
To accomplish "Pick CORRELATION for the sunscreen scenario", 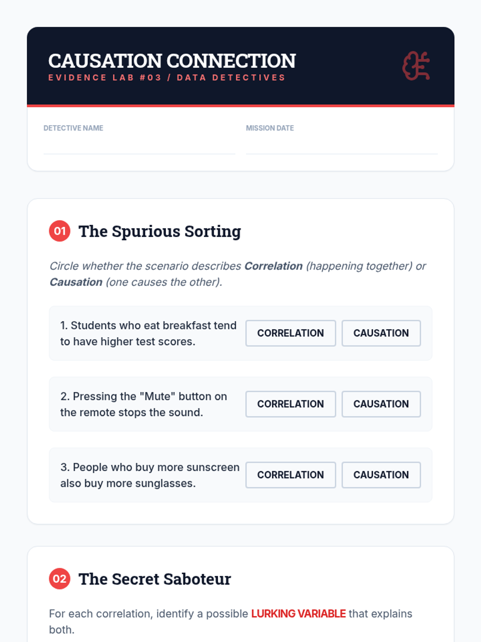I will click(x=291, y=475).
